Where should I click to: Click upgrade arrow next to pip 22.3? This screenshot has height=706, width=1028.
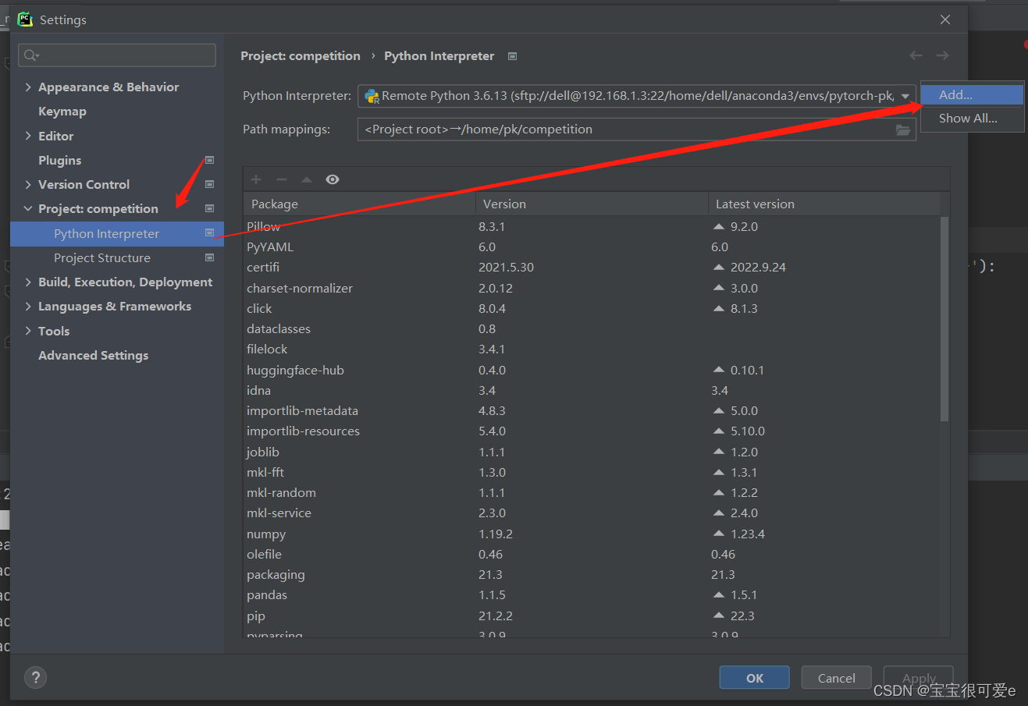(719, 616)
